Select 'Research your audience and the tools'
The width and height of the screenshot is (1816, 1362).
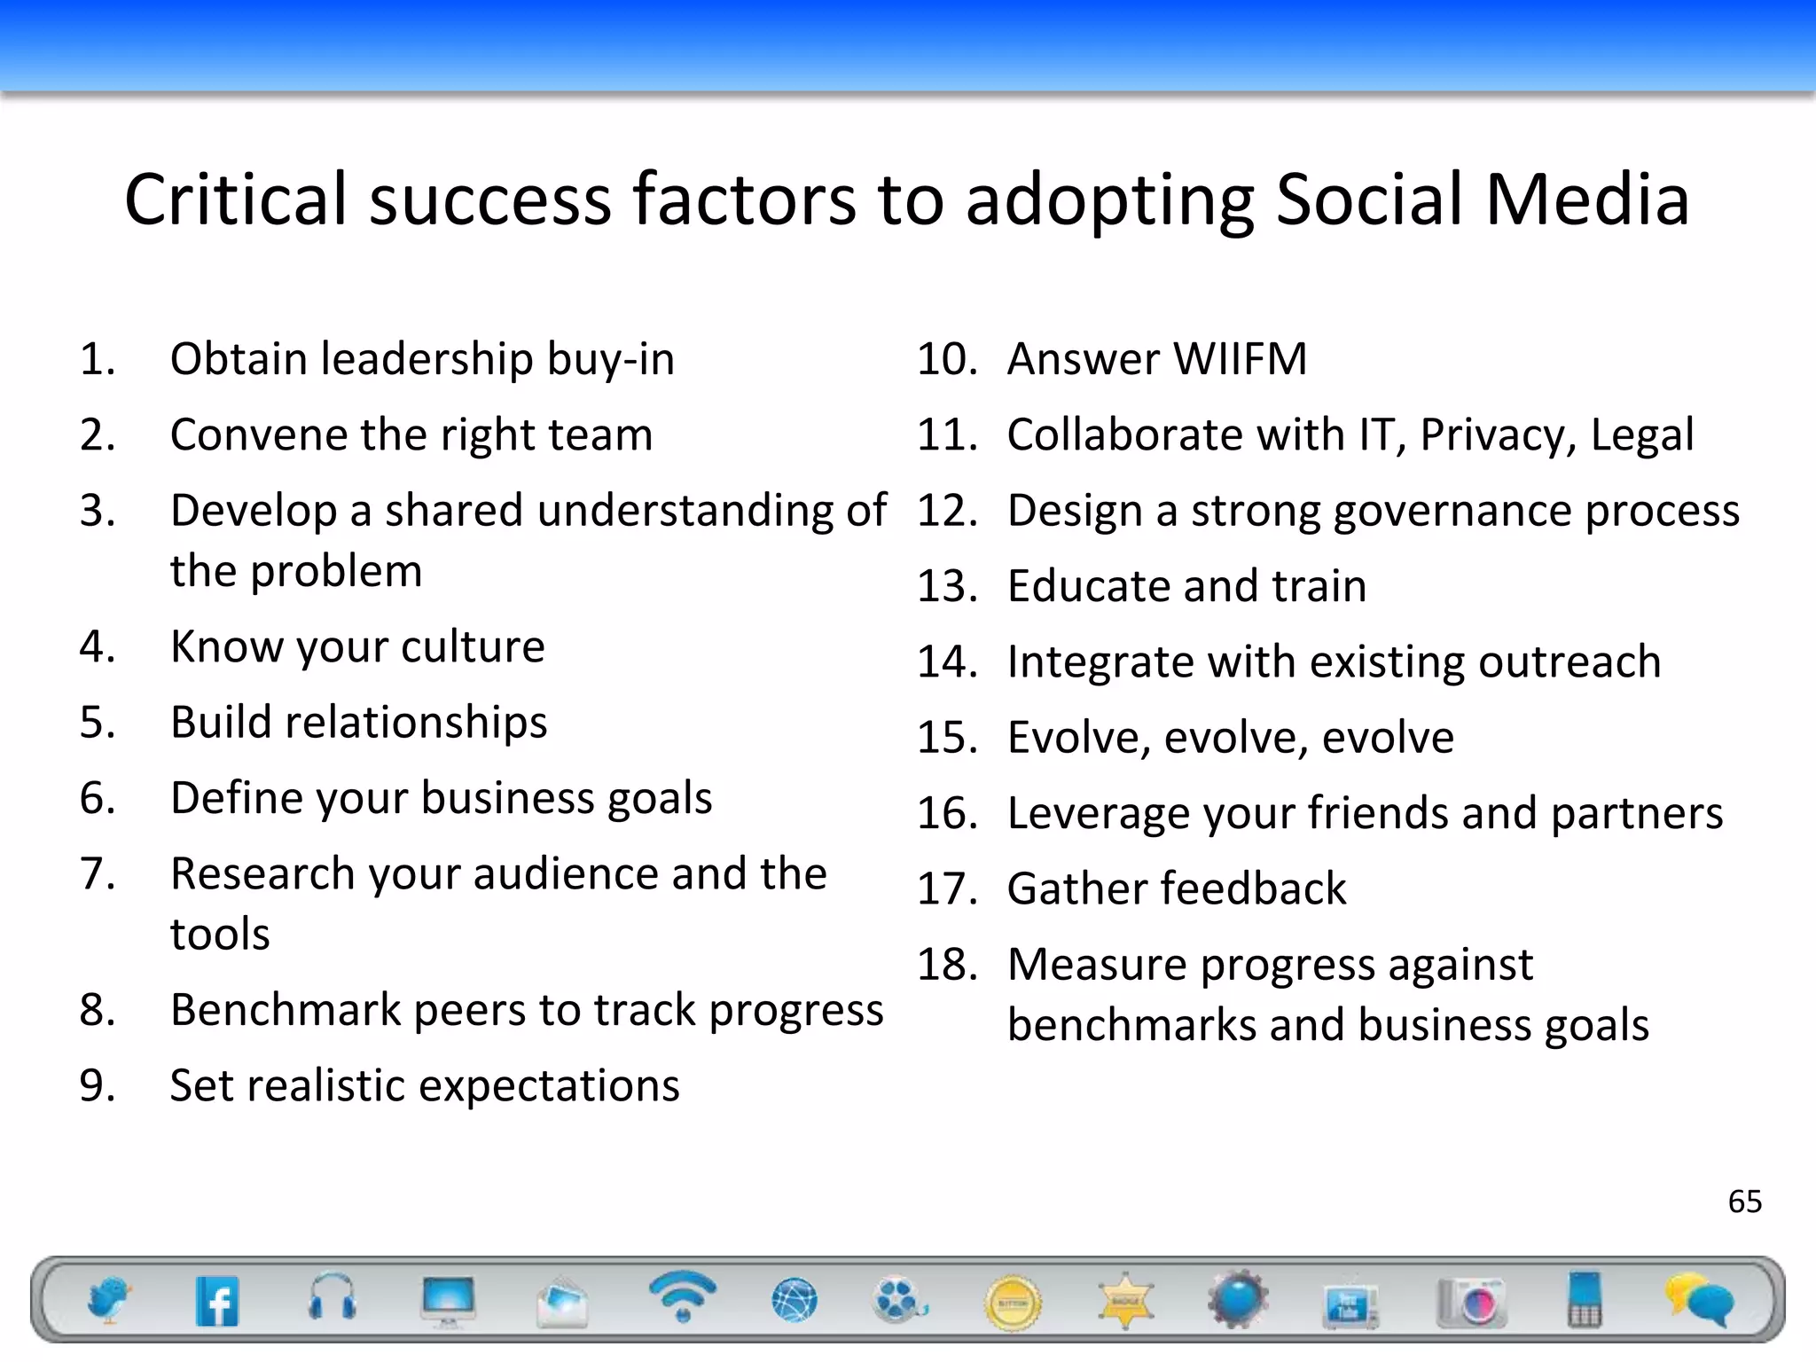click(498, 904)
